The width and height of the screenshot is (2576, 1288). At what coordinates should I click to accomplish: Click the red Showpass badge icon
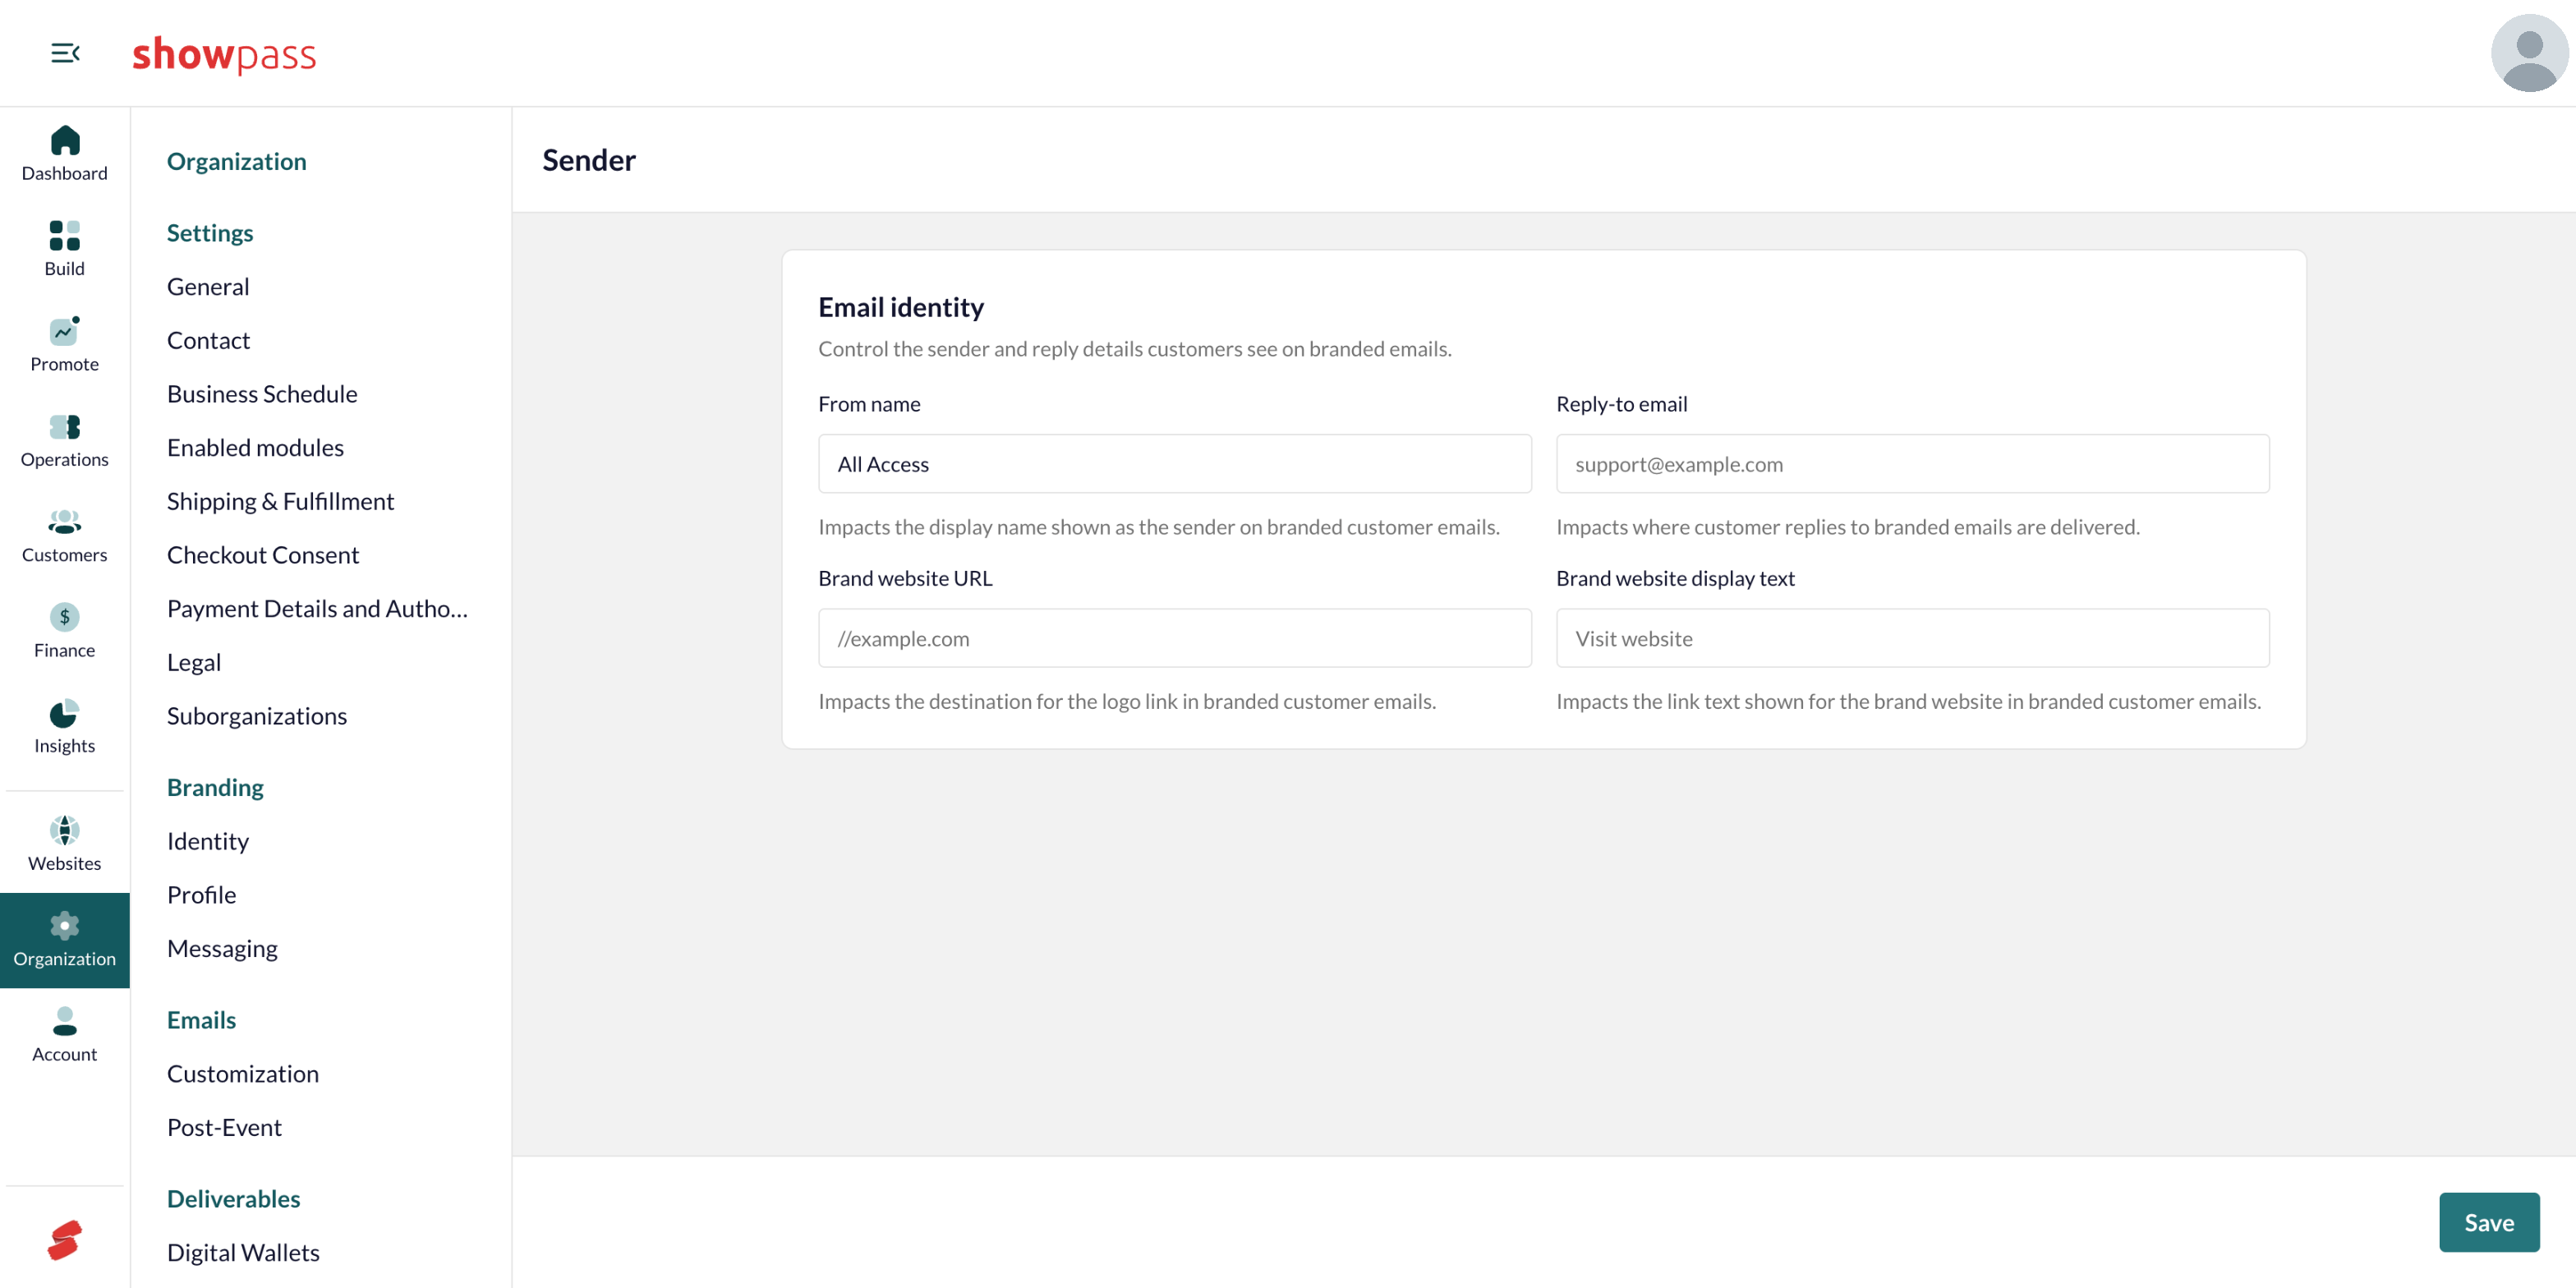[x=65, y=1240]
